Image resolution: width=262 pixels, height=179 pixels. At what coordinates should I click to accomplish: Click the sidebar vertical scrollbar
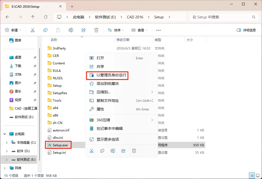click(x=40, y=104)
